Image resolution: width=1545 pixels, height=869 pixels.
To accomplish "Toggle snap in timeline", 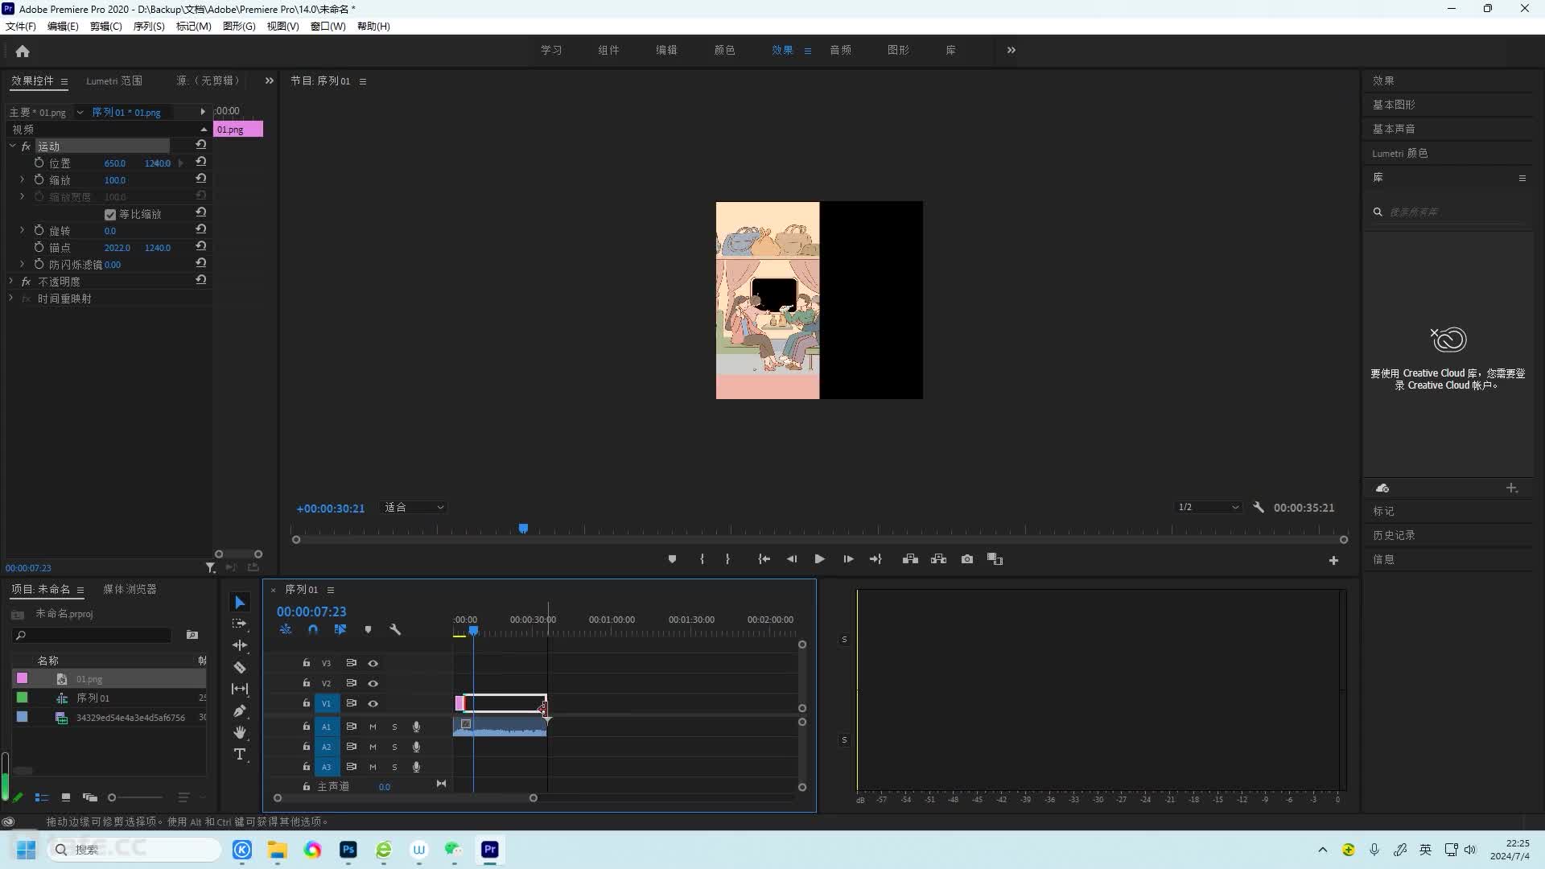I will [313, 630].
